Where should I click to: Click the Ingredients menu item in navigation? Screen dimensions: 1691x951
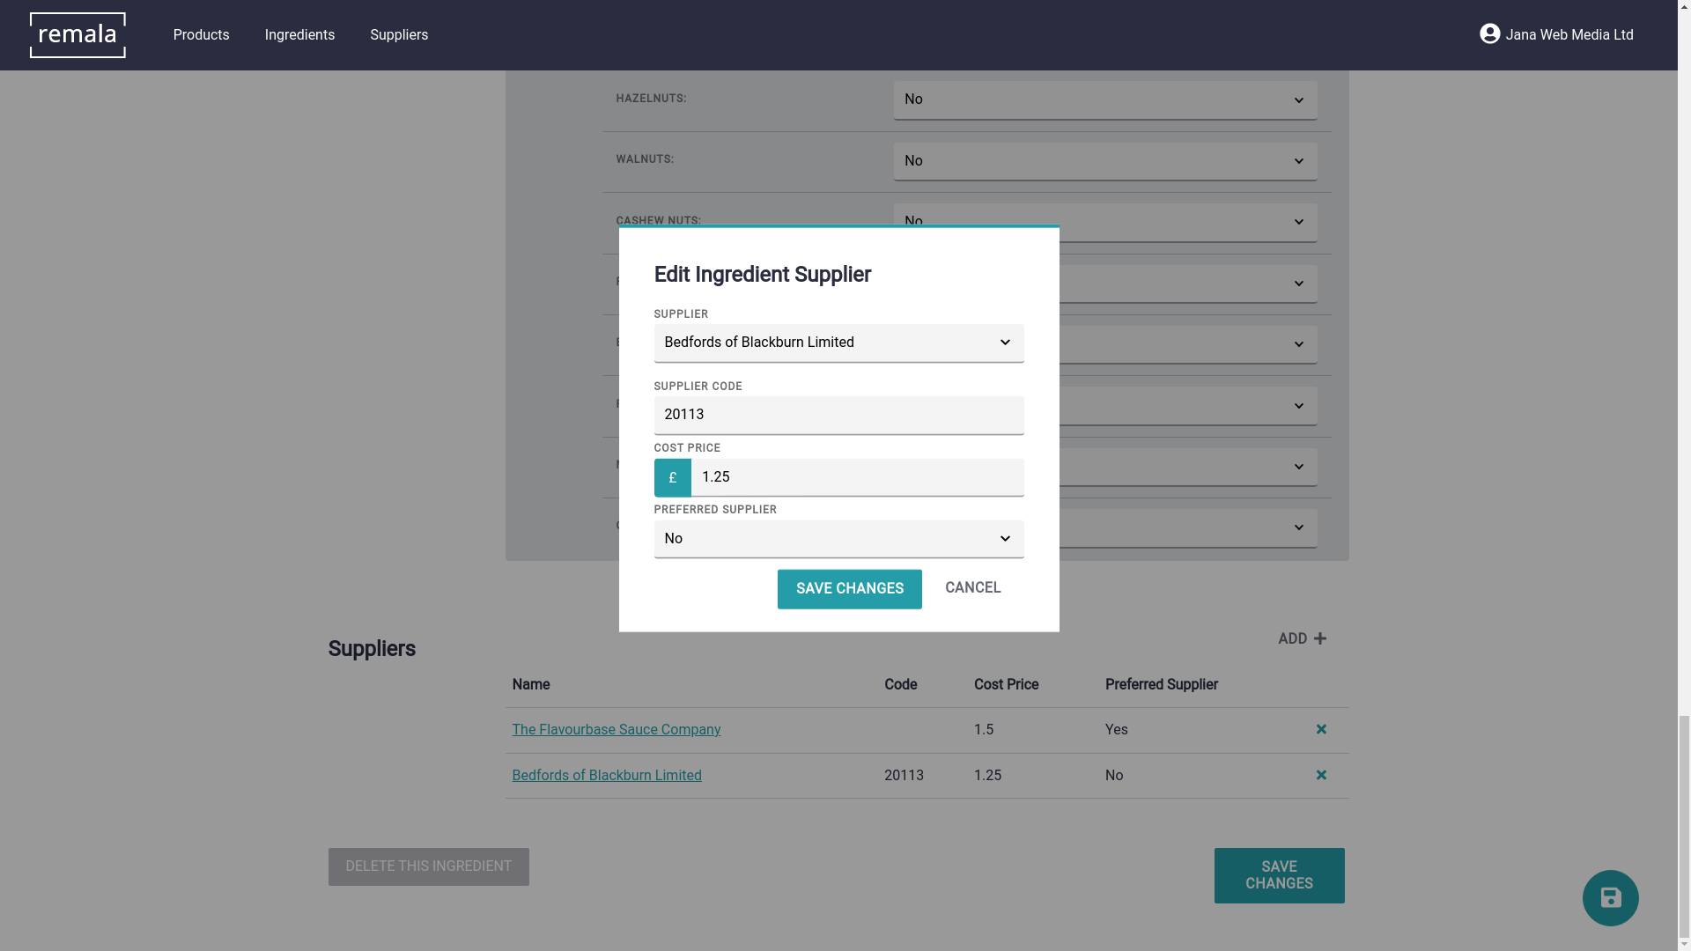tap(299, 35)
